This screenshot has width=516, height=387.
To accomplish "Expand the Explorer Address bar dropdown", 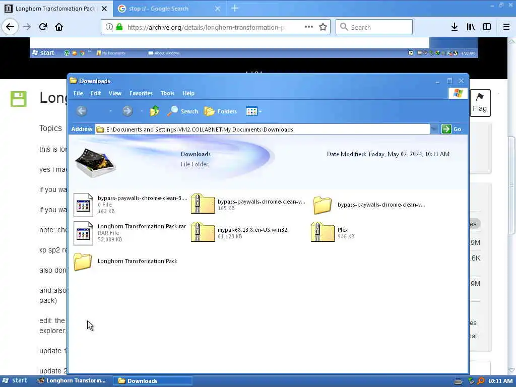I will (434, 129).
